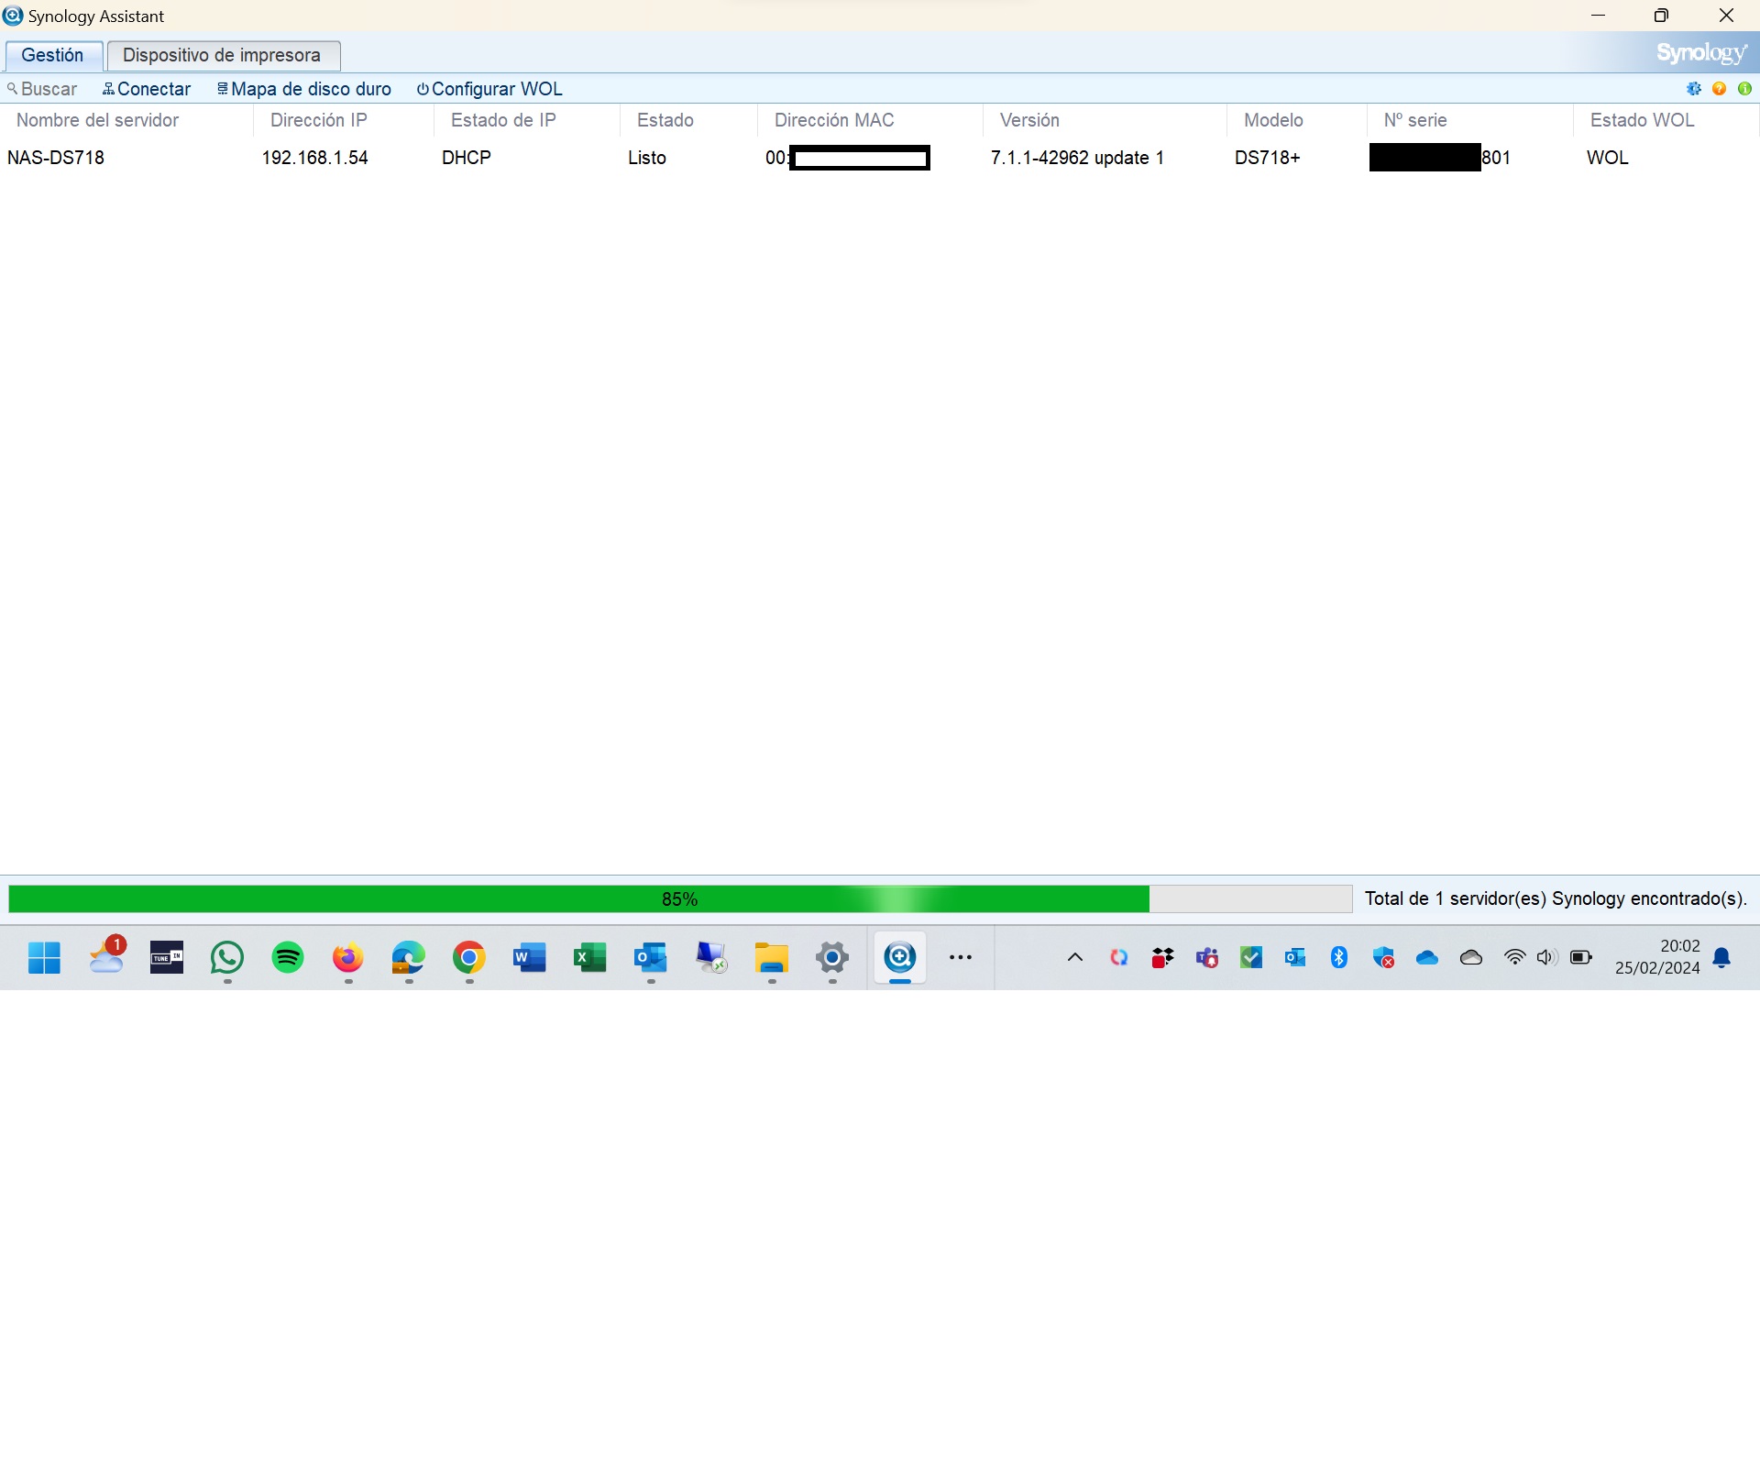Open Outlook from the taskbar
Viewport: 1760px width, 1466px height.
[x=651, y=958]
